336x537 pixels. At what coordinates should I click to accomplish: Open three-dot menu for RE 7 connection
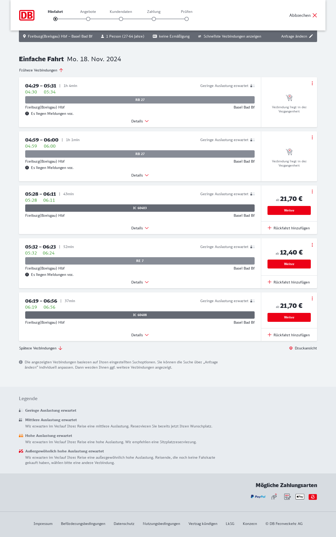point(312,245)
